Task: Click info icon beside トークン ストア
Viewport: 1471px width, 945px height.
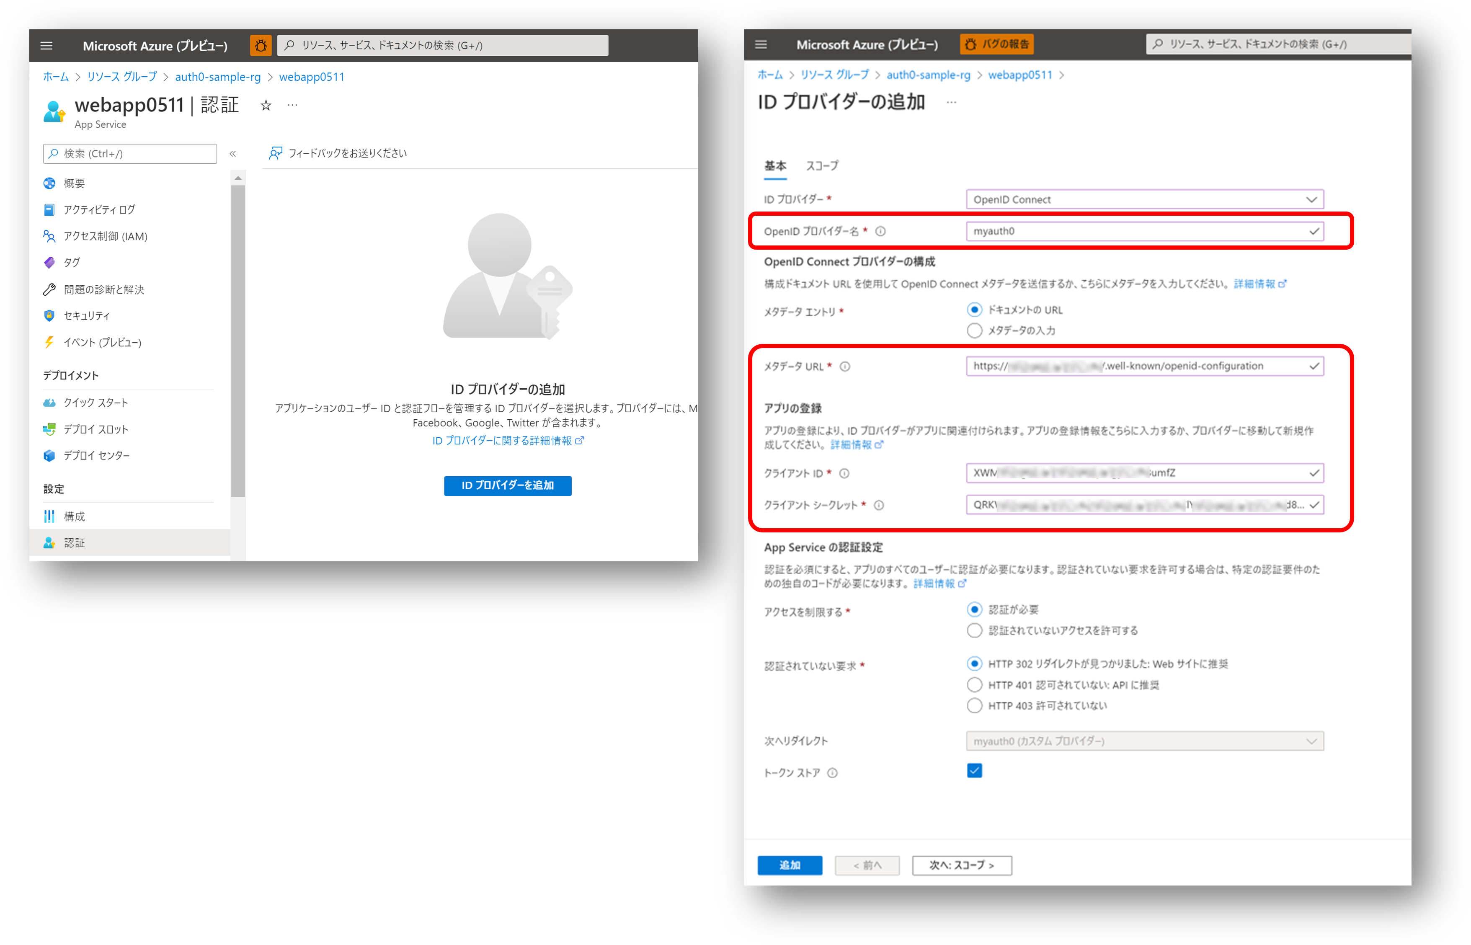Action: click(832, 772)
